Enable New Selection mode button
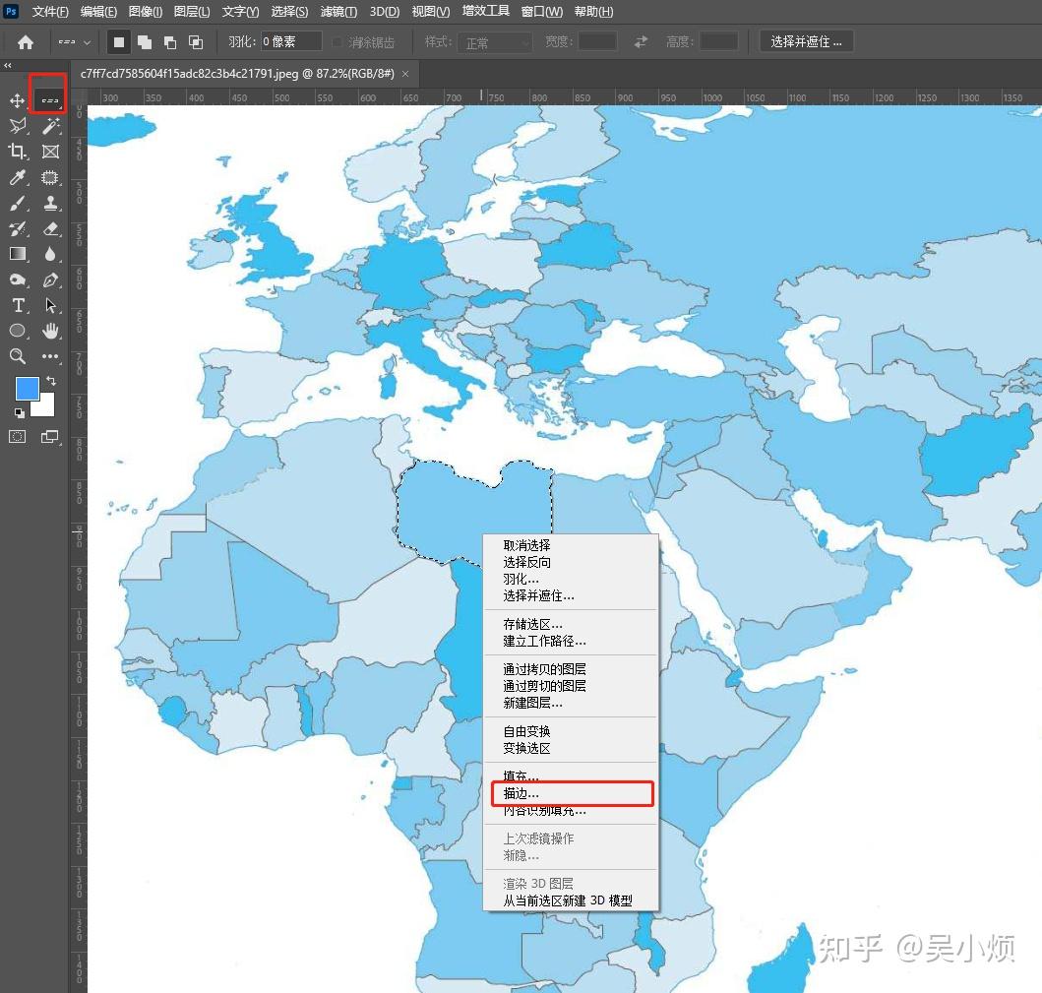This screenshot has width=1042, height=993. click(x=119, y=42)
